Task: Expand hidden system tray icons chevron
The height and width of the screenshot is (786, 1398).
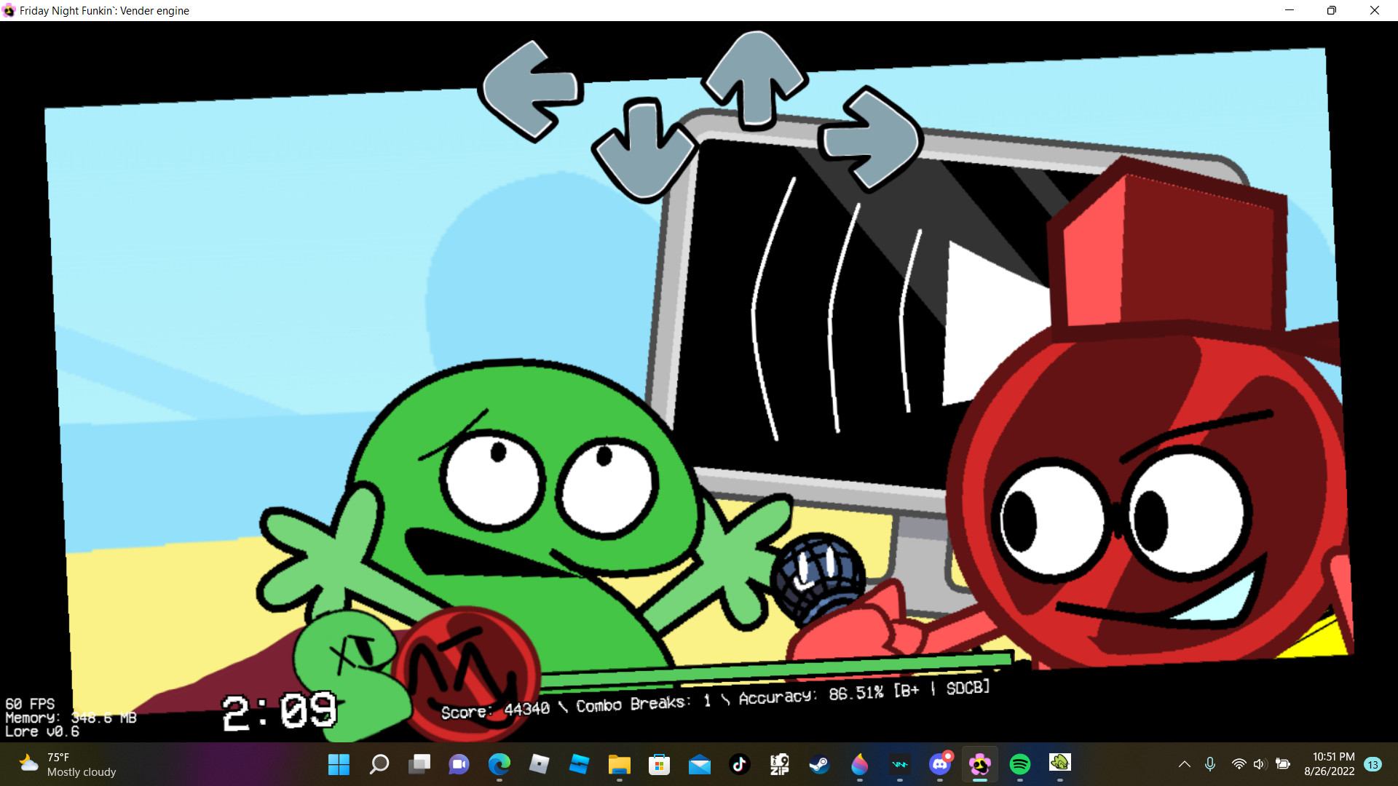Action: (x=1185, y=764)
